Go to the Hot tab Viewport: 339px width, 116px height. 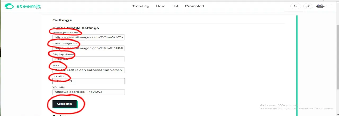pos(175,6)
